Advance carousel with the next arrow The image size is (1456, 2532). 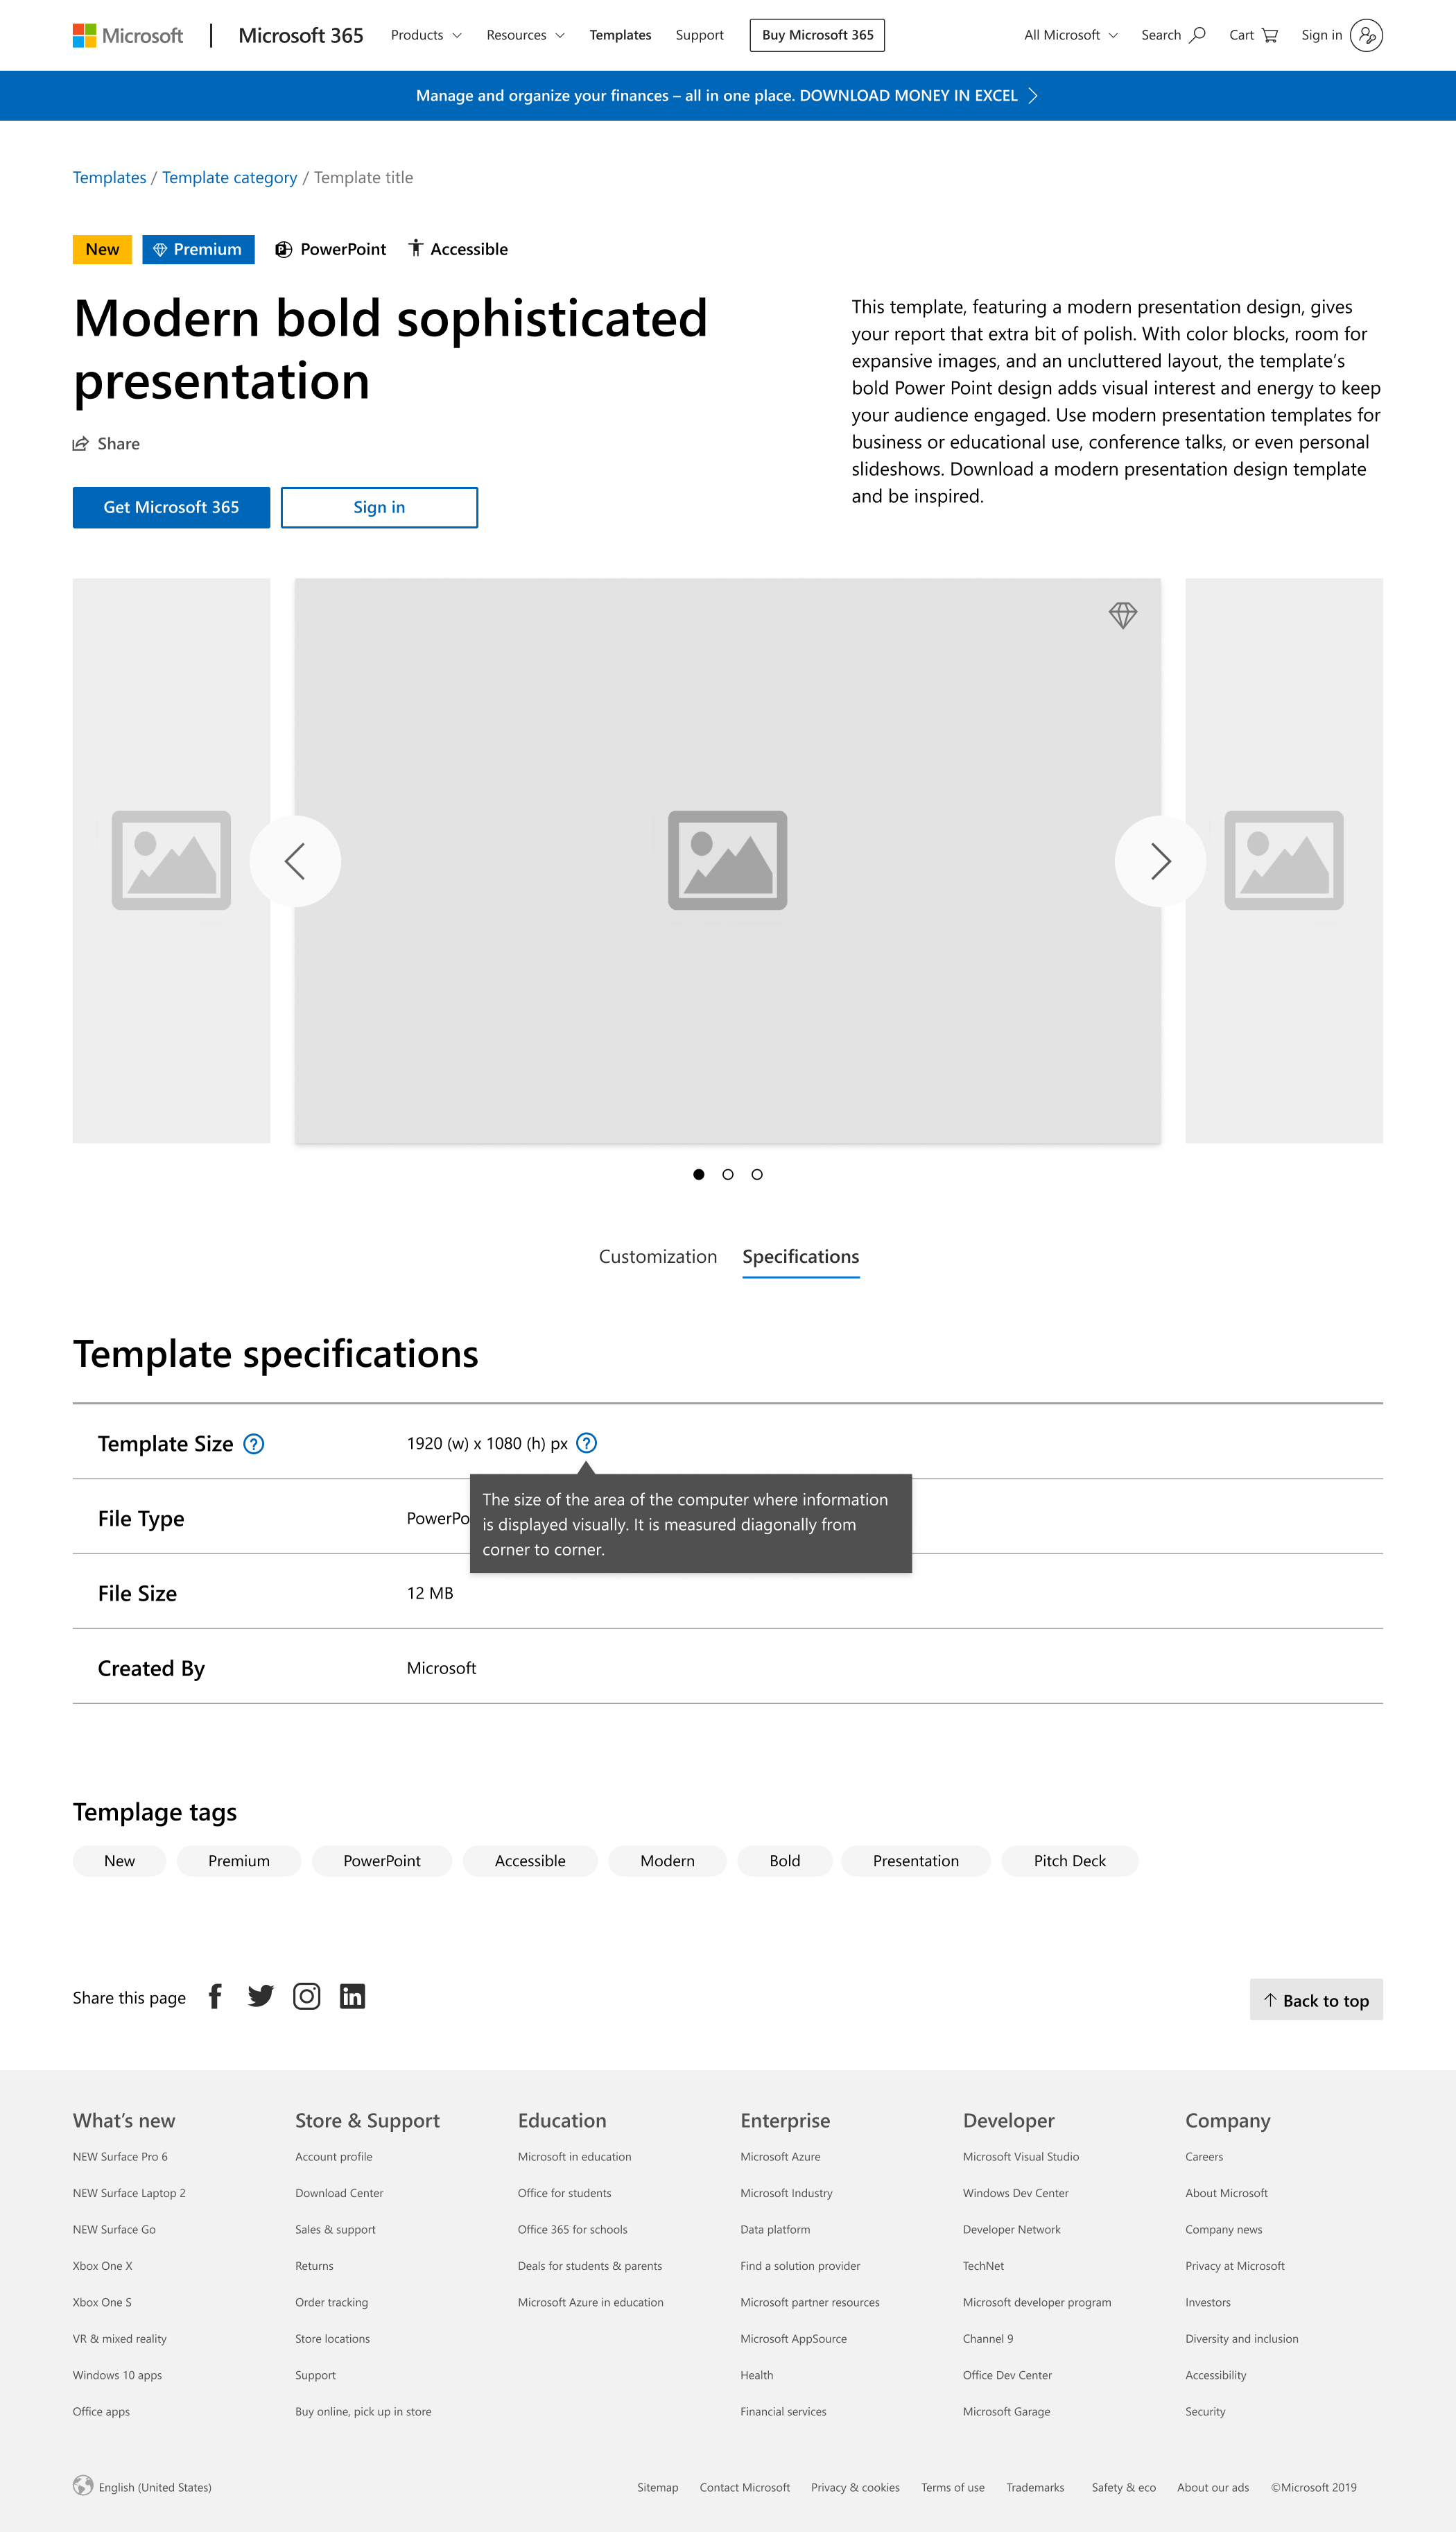pyautogui.click(x=1160, y=861)
